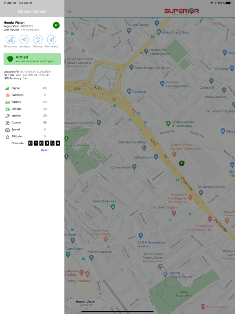Select Harvard Gardens map pin

pyautogui.click(x=91, y=257)
